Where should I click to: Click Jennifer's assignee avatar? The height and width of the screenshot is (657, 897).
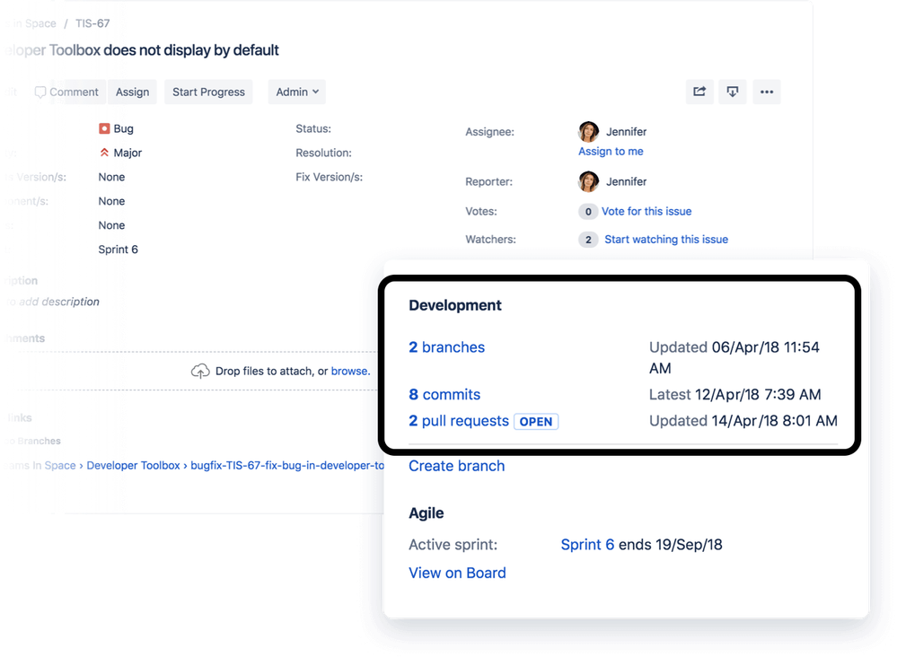[x=589, y=132]
